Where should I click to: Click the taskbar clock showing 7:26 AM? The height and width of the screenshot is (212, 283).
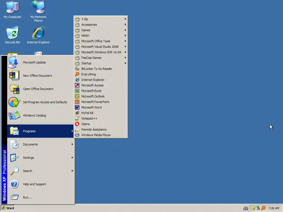pyautogui.click(x=274, y=208)
